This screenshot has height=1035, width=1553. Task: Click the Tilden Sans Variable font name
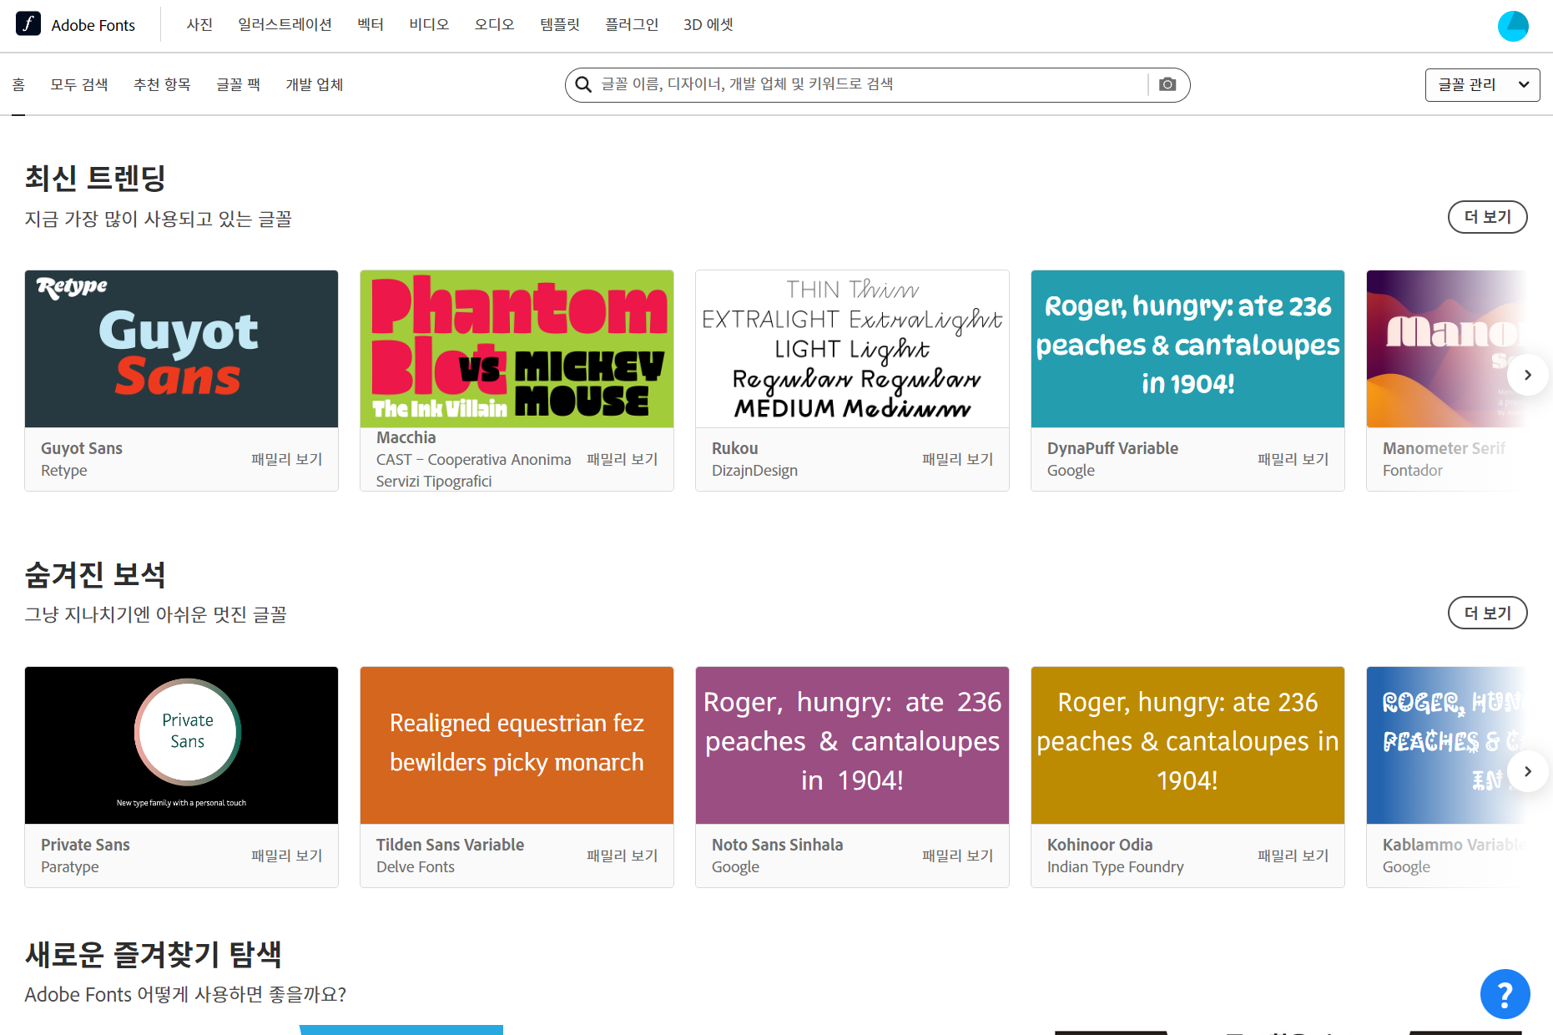point(450,845)
